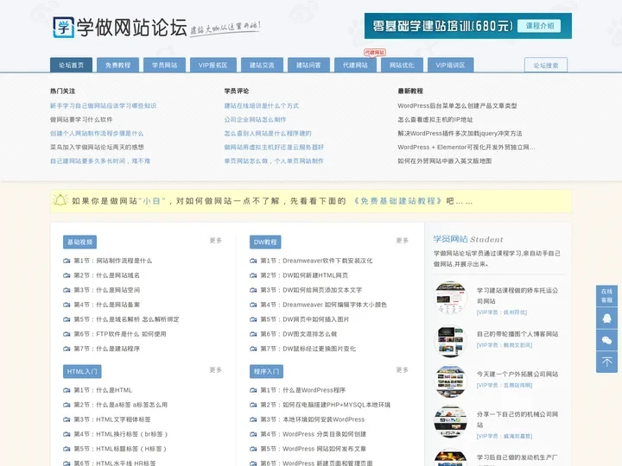Open the 代建网站 nav tab
This screenshot has width=622, height=466.
click(x=355, y=65)
